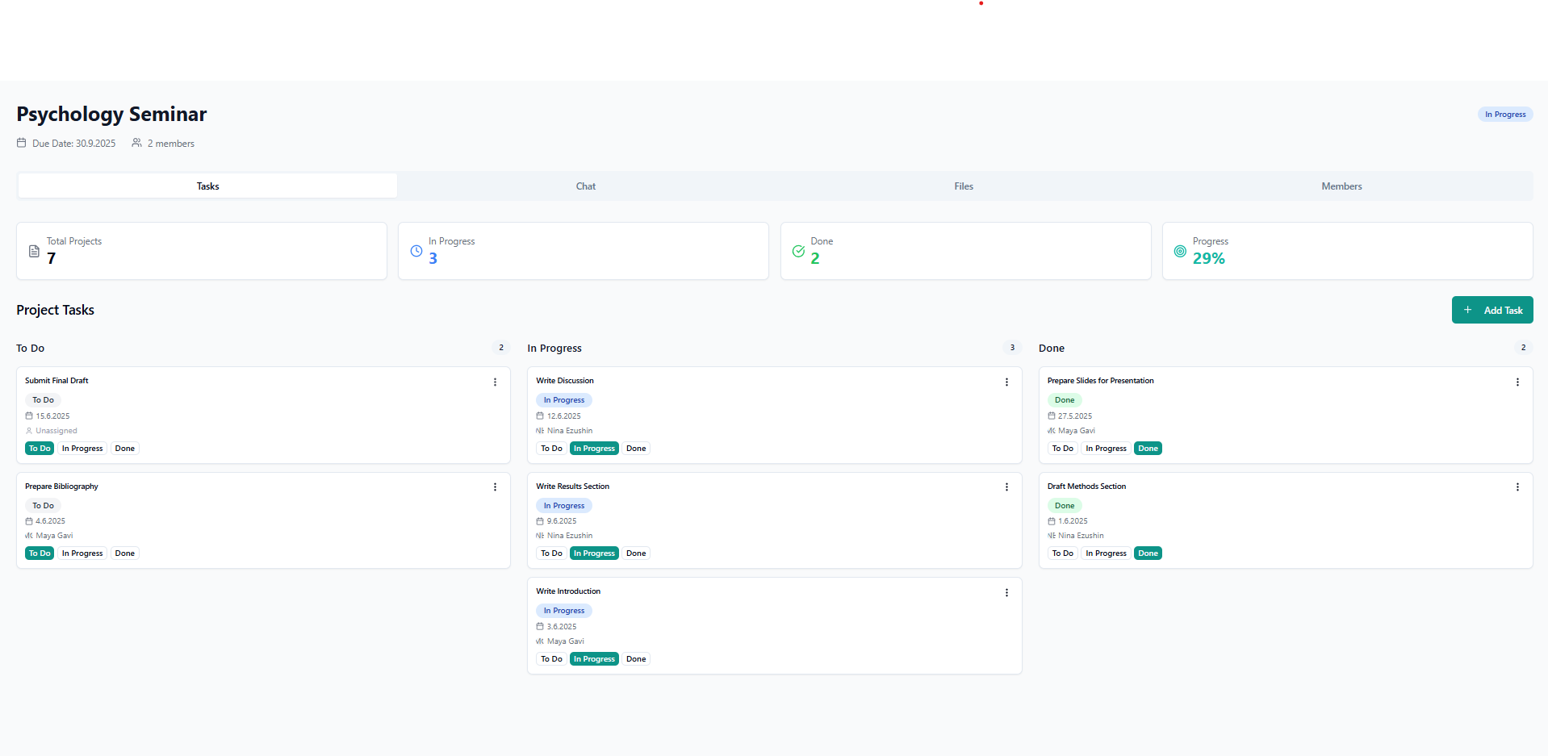Image resolution: width=1548 pixels, height=756 pixels.
Task: Click the members people icon
Action: (x=136, y=143)
